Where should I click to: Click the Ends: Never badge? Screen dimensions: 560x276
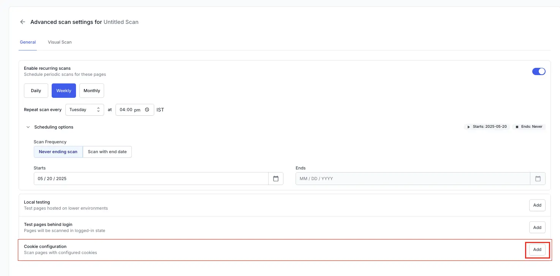click(x=529, y=127)
